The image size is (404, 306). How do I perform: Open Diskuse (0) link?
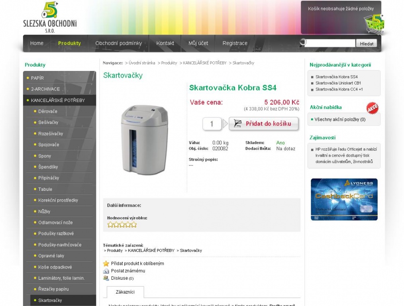tap(122, 278)
